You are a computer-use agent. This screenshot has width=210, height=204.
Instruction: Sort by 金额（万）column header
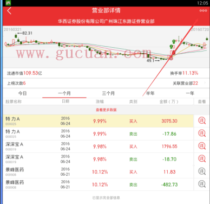click(x=169, y=101)
